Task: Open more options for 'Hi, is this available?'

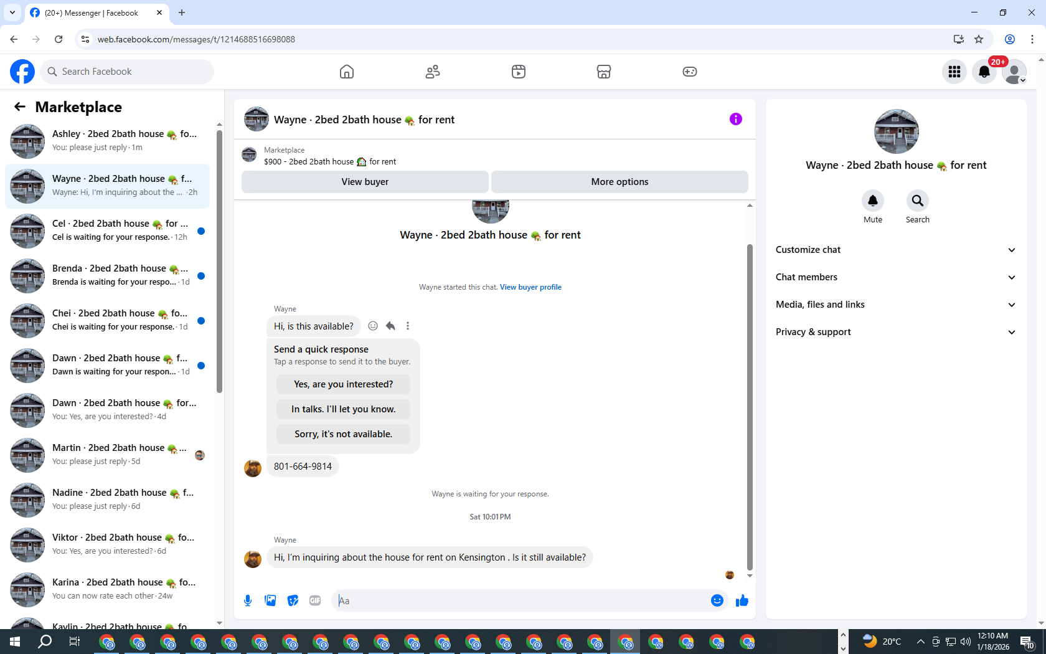Action: point(408,326)
